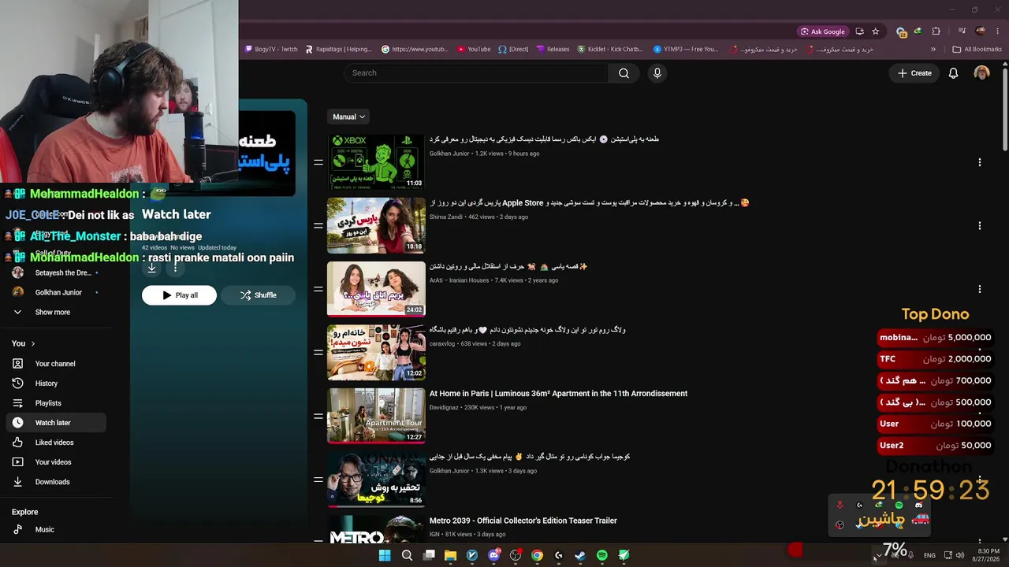Select Watch later in the sidebar
Screen dimensions: 1009x567
55,423
